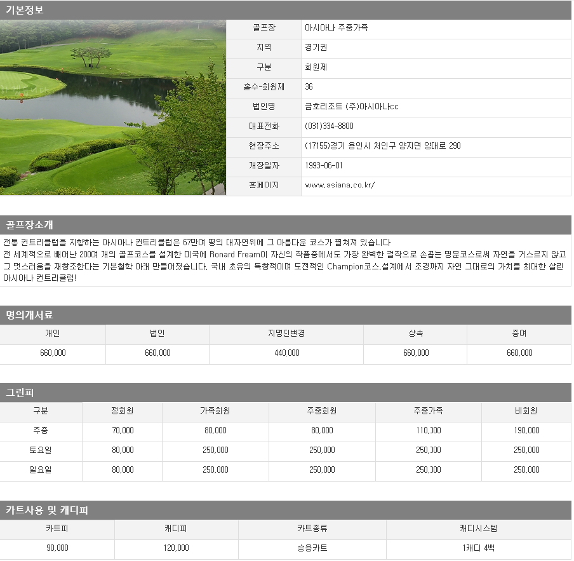Select the 660,000 fee under 상속

[416, 353]
